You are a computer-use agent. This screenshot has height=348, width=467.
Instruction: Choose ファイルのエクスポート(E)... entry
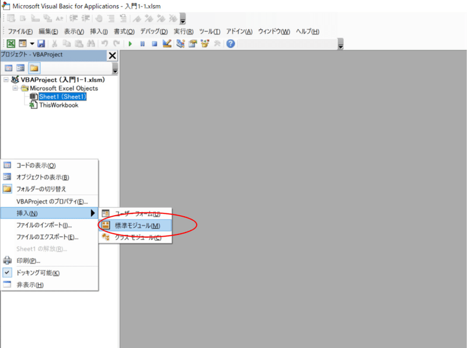click(x=50, y=237)
